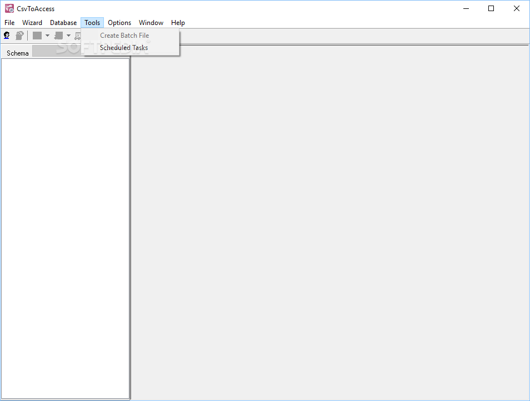Maximize the CsvToAccess window
The image size is (530, 401).
pyautogui.click(x=491, y=8)
